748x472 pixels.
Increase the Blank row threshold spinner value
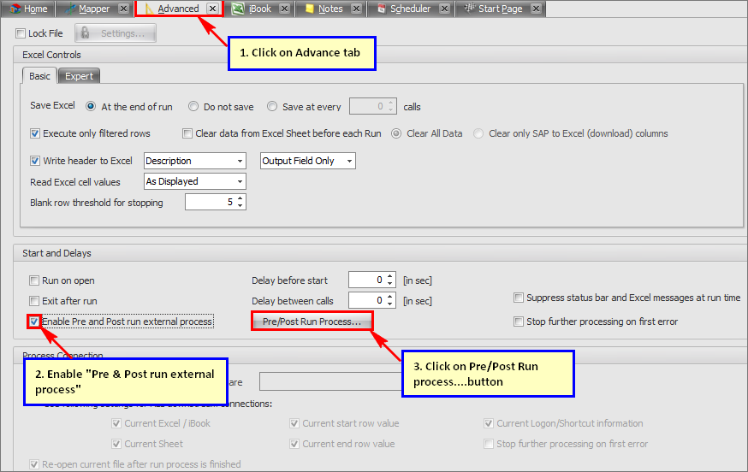point(240,198)
